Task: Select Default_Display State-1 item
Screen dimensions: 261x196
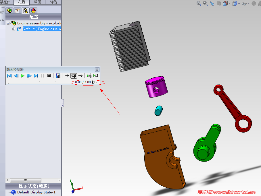Action: [x=36, y=192]
